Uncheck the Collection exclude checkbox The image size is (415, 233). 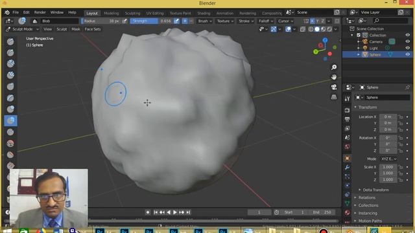359,35
